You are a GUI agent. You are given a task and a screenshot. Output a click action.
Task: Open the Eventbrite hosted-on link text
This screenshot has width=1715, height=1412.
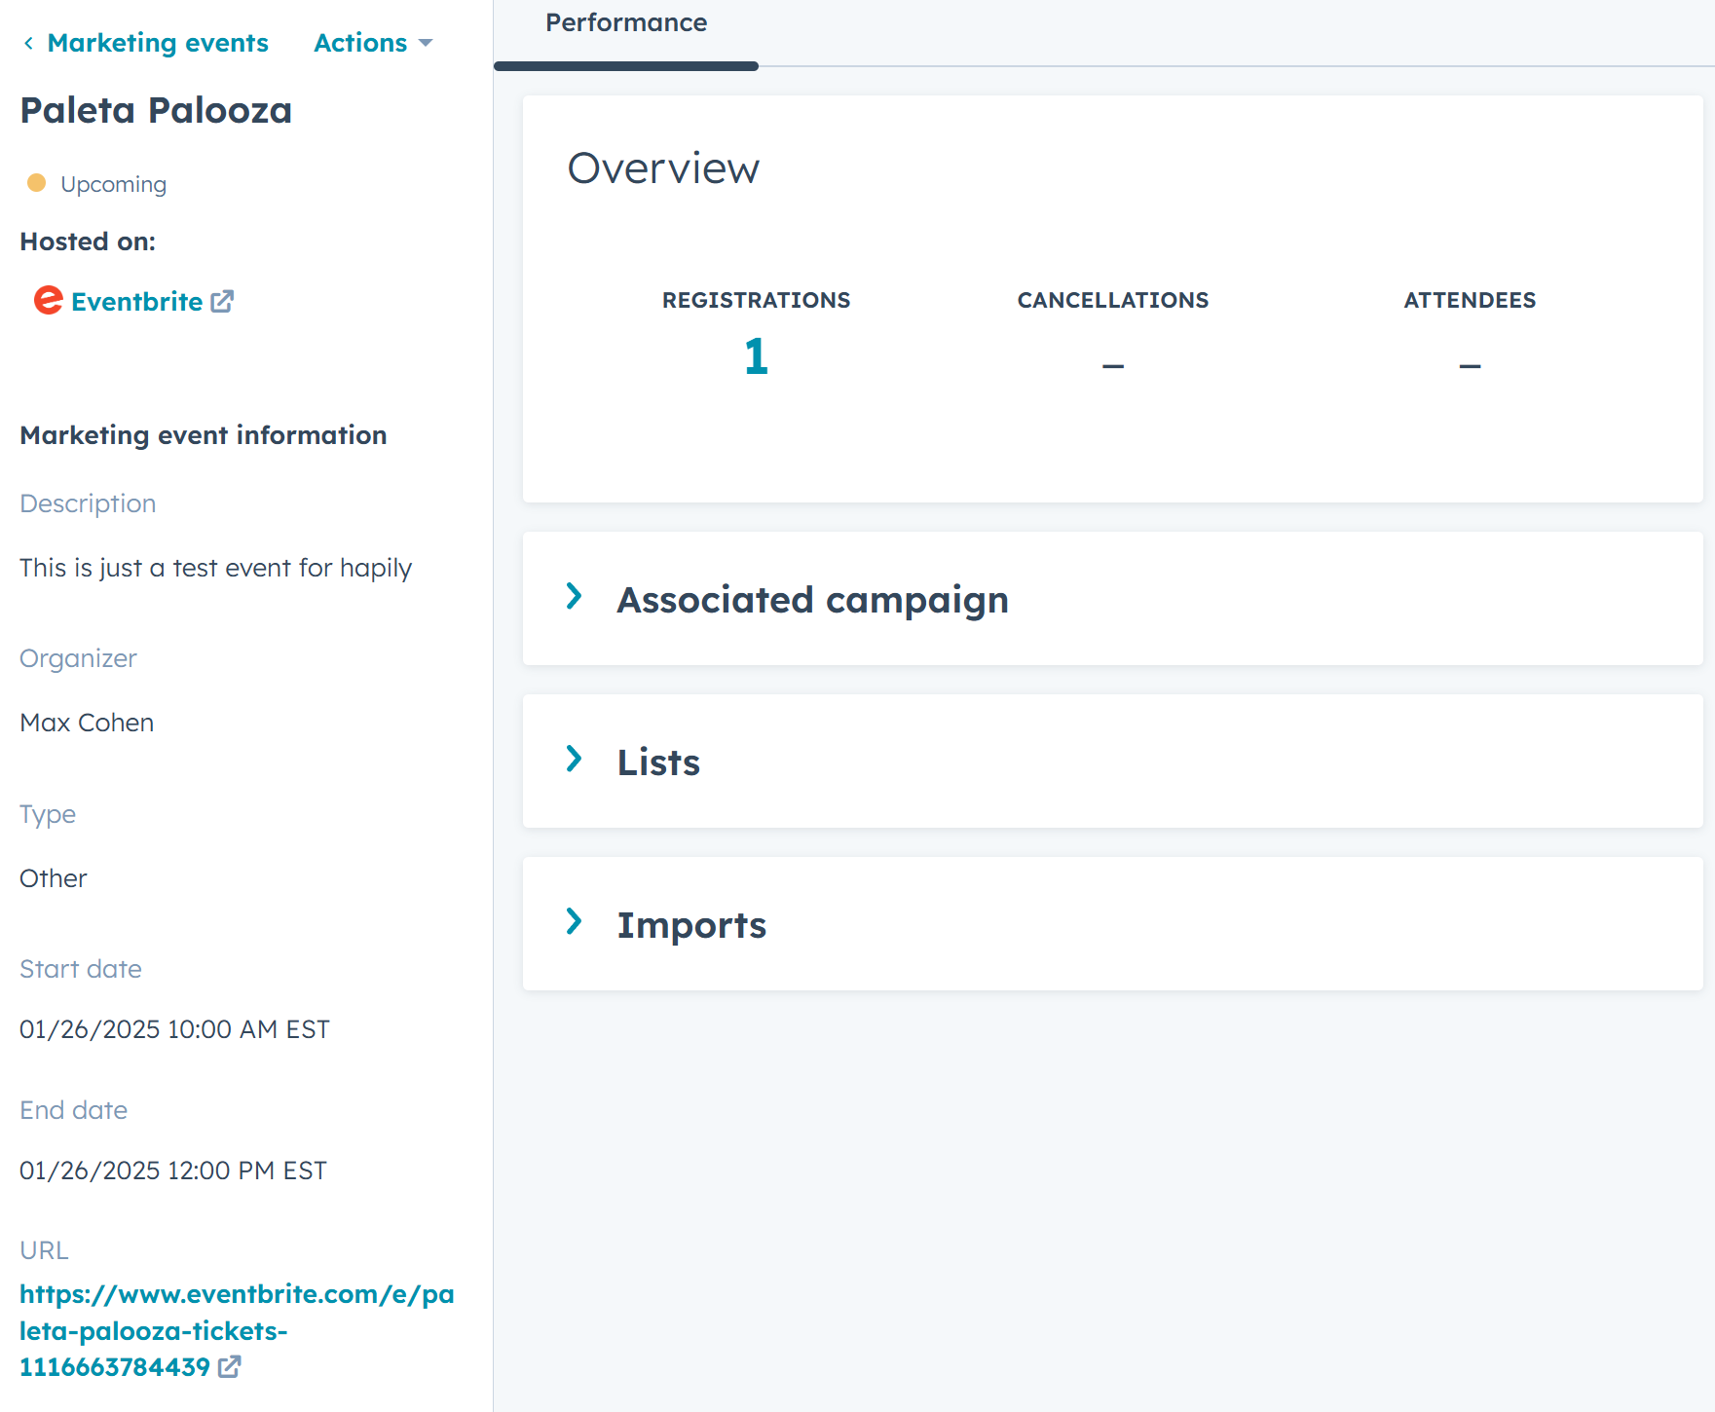[x=136, y=302]
